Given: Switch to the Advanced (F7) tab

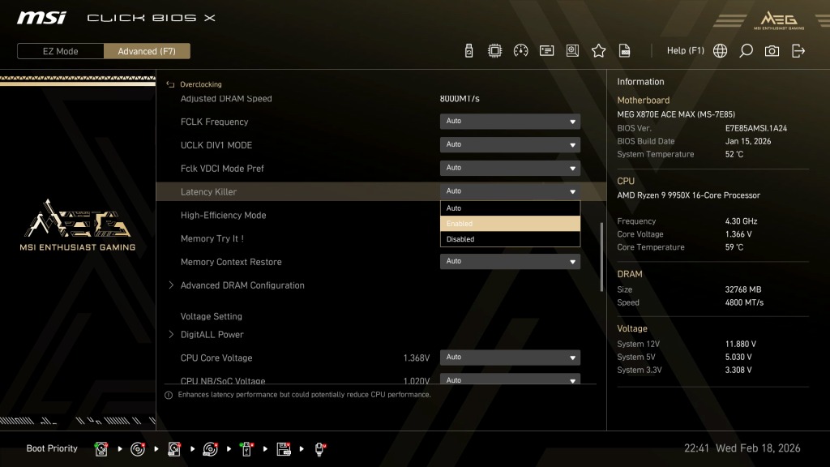Looking at the screenshot, I should pyautogui.click(x=147, y=51).
